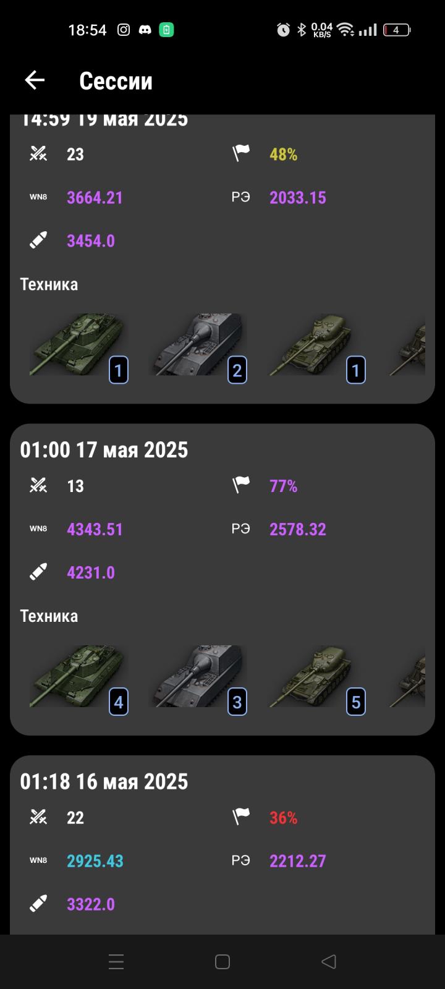The width and height of the screenshot is (445, 989).
Task: Open the Android recent apps menu button
Action: pyautogui.click(x=116, y=962)
